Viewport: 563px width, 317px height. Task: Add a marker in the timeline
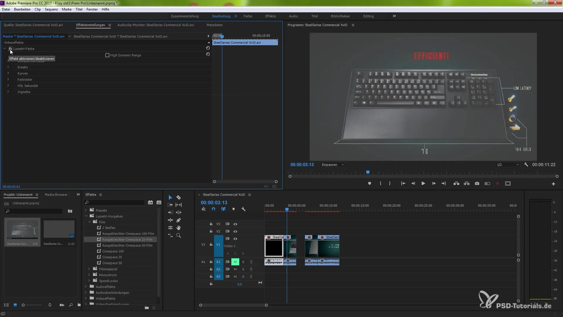click(233, 209)
